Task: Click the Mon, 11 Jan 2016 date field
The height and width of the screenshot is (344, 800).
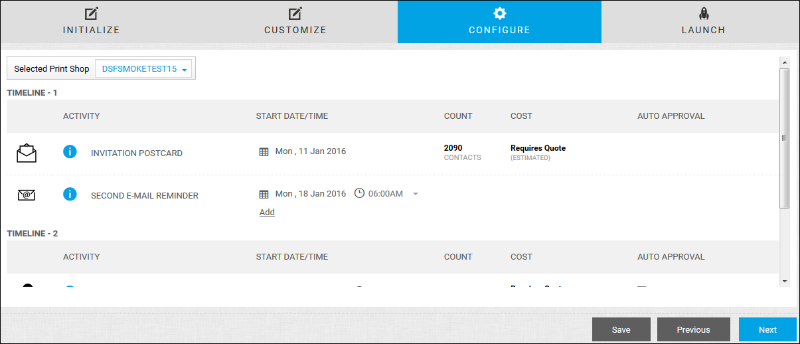Action: coord(310,151)
